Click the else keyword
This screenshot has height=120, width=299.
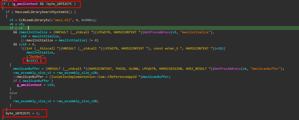pyautogui.click(x=13, y=93)
